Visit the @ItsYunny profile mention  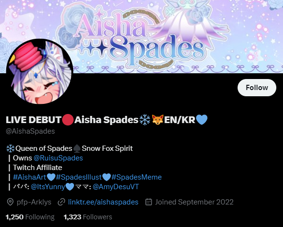pyautogui.click(x=48, y=187)
